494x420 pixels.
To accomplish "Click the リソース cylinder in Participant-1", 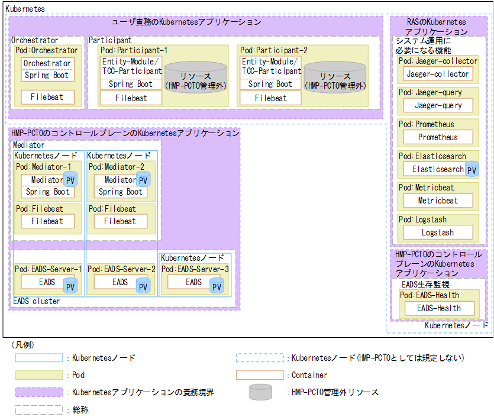I will click(x=196, y=76).
